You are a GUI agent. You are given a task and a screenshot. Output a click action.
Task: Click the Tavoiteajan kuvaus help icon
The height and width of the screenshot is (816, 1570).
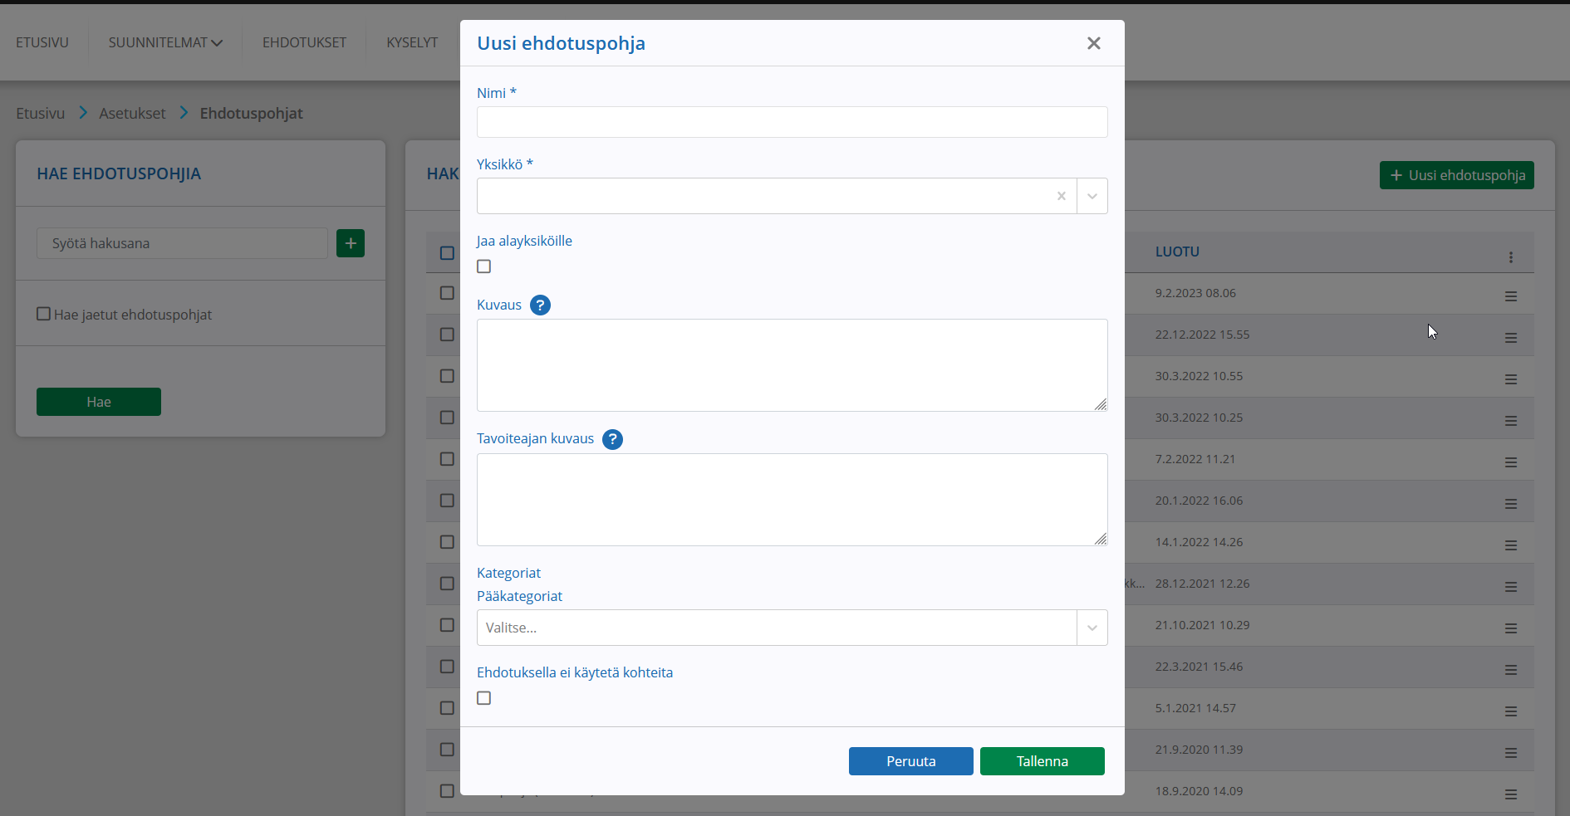612,440
